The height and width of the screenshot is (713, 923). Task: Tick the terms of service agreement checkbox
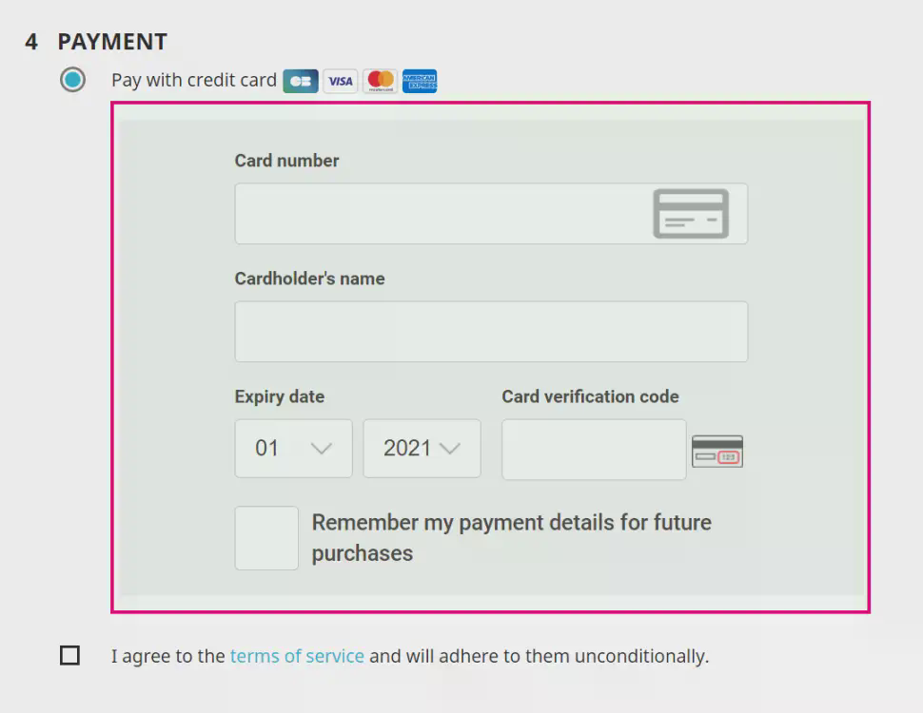point(70,656)
